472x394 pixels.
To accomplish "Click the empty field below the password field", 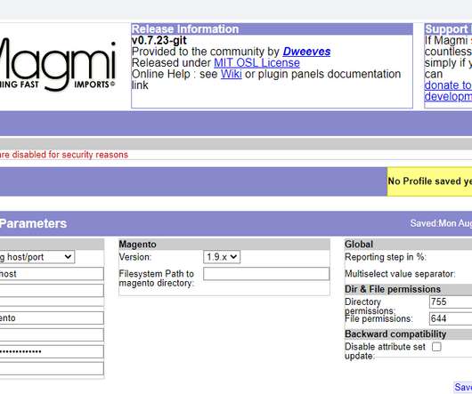I will [52, 368].
